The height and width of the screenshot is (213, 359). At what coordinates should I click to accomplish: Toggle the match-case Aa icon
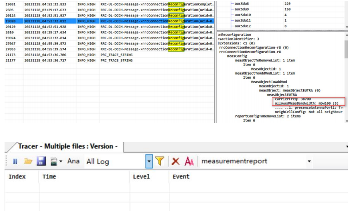pyautogui.click(x=189, y=162)
